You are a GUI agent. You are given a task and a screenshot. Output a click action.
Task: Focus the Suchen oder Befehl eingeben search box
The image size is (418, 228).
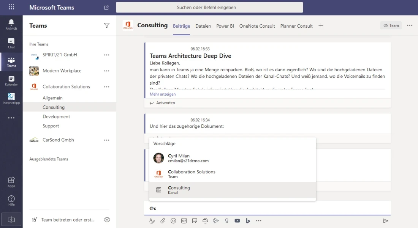209,8
